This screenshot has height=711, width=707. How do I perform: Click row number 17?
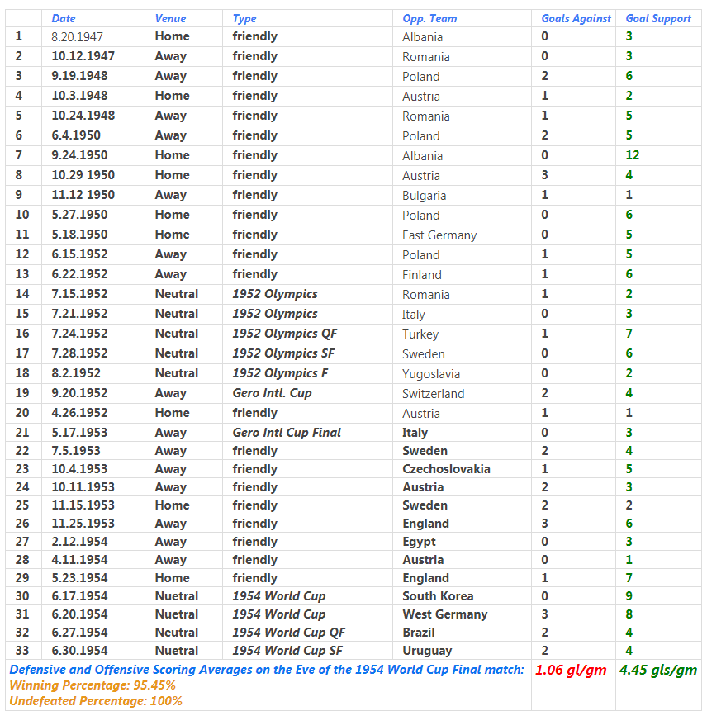22,353
